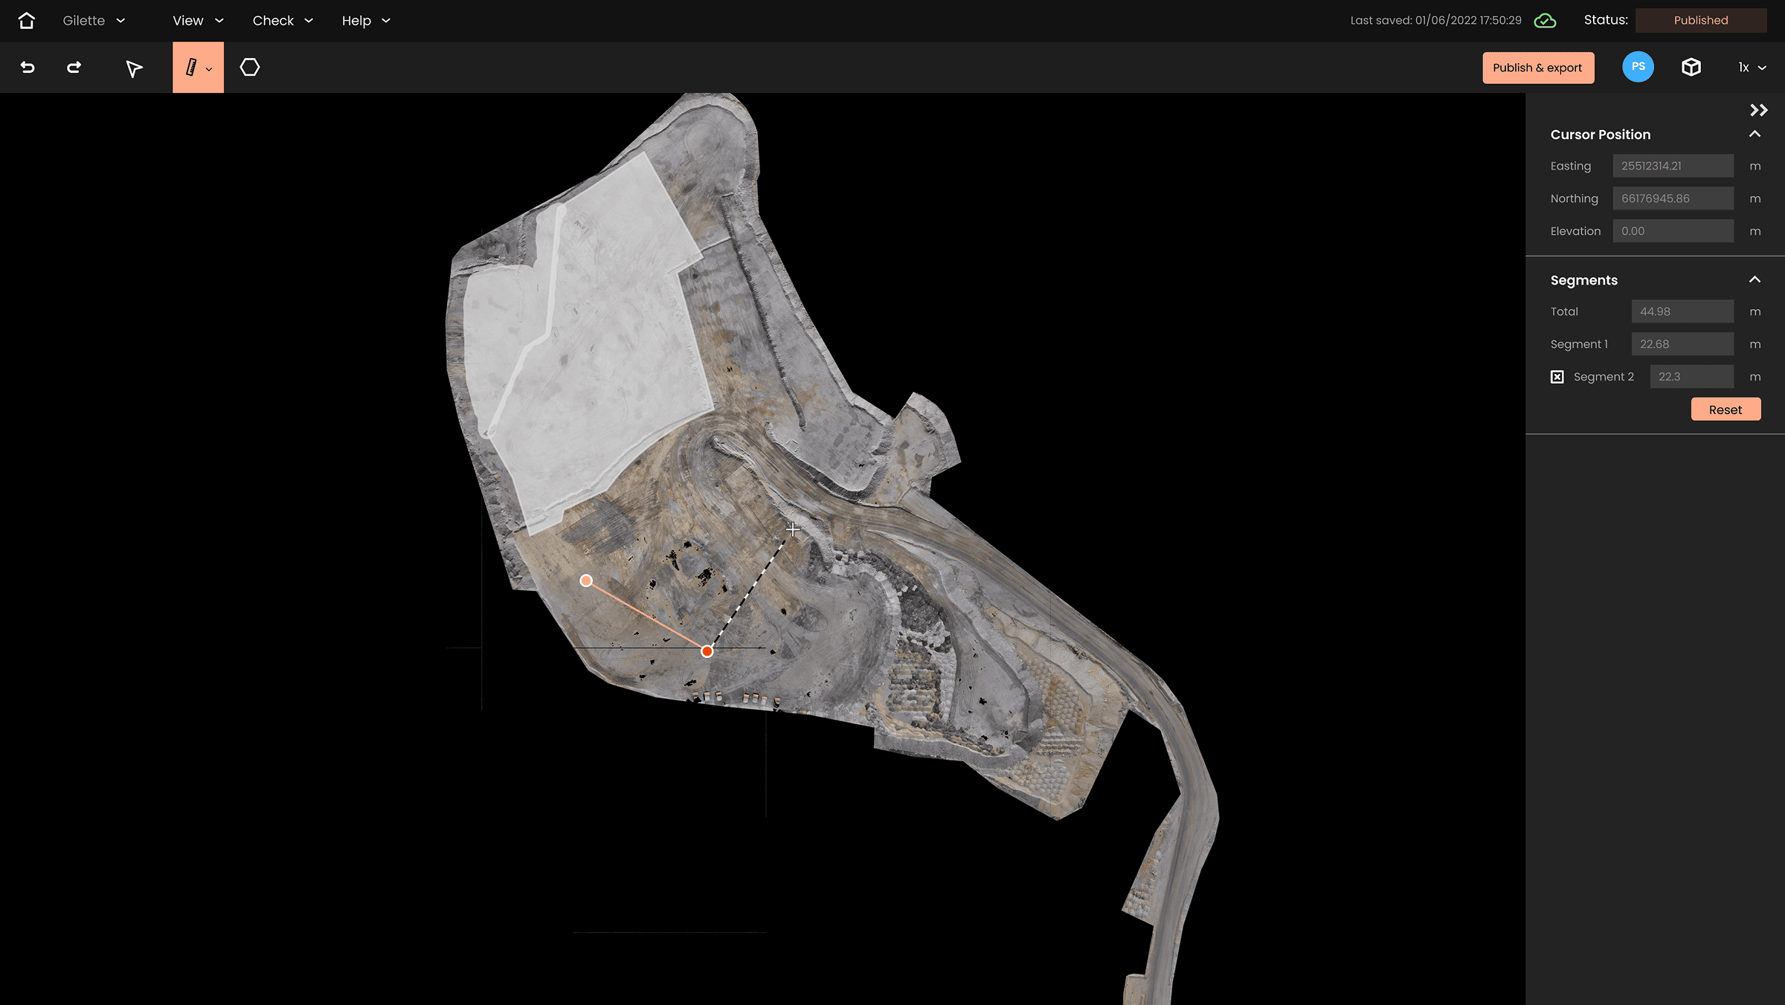Click the Reset button in Segments

(1725, 409)
